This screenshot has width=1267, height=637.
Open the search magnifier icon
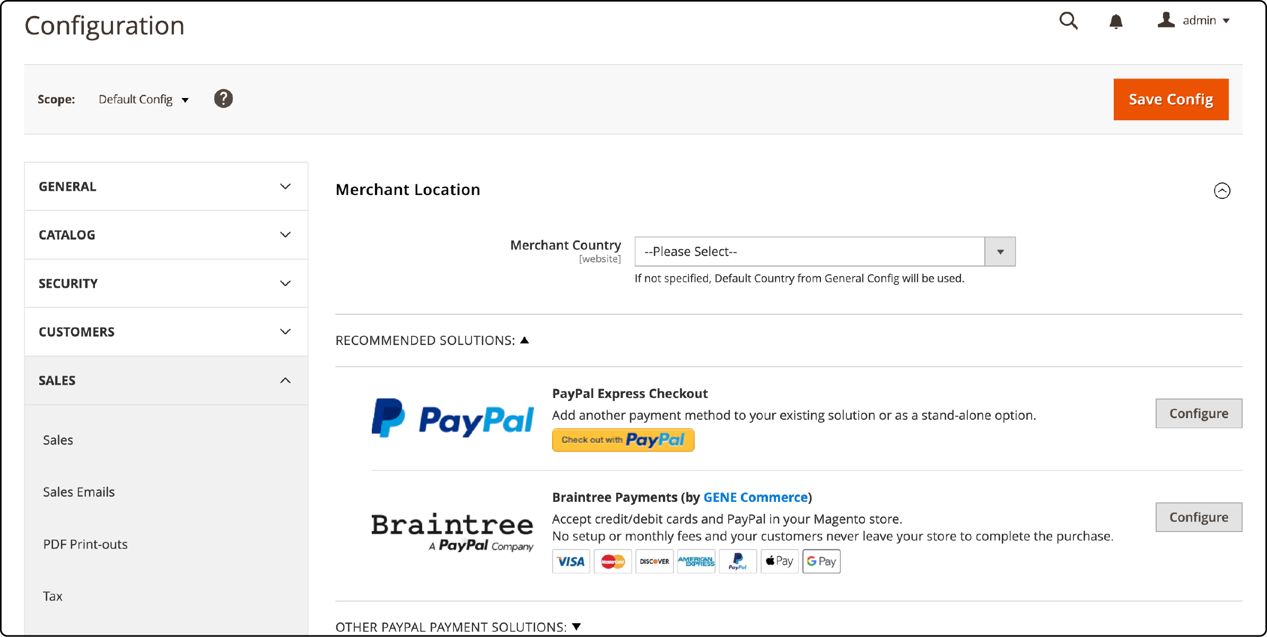click(x=1068, y=21)
